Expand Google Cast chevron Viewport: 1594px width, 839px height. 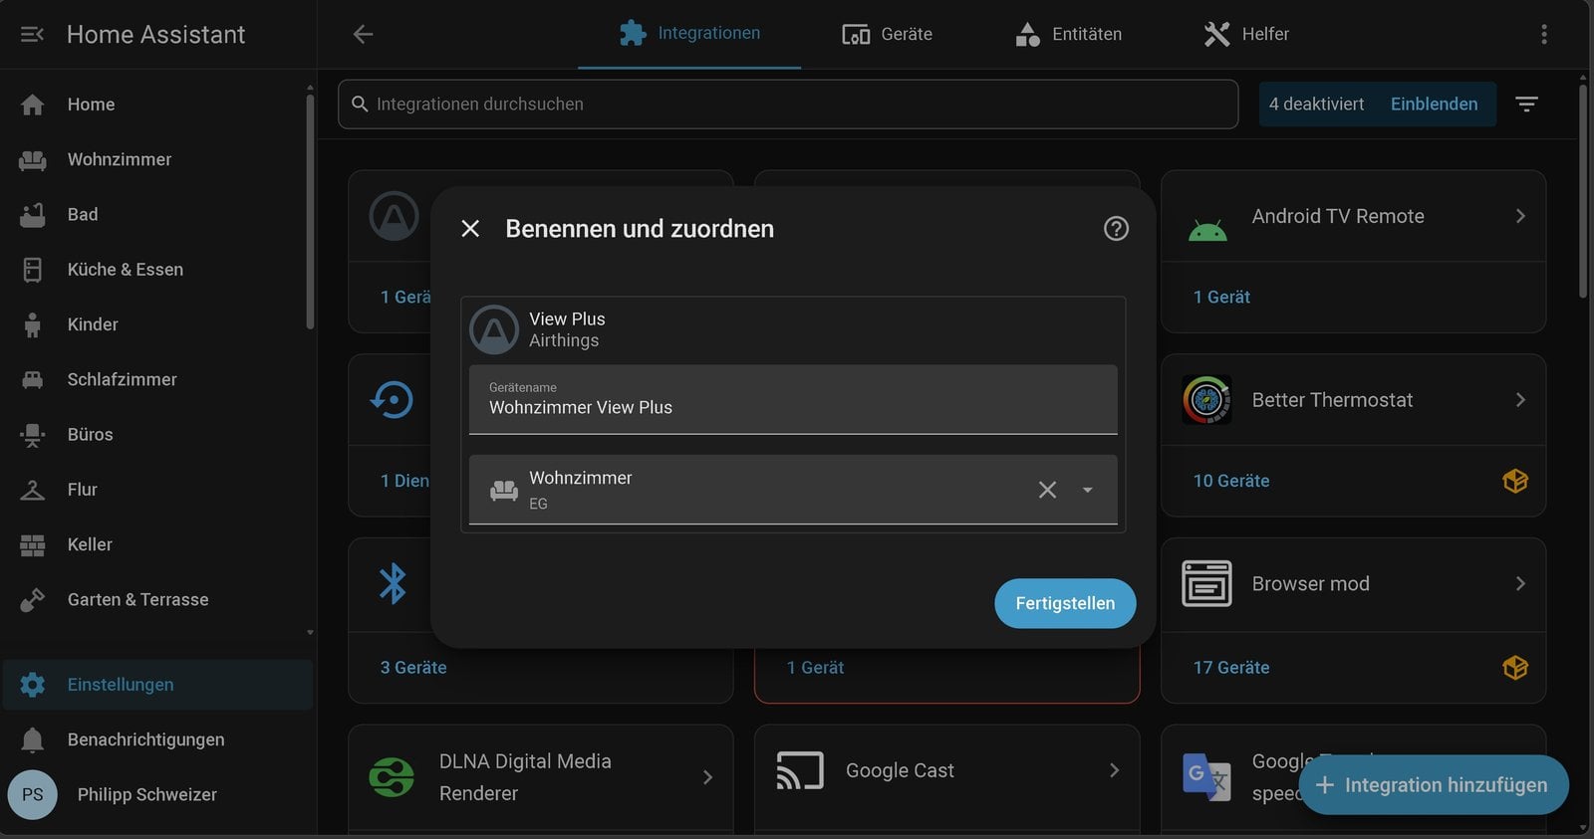[x=1114, y=770]
